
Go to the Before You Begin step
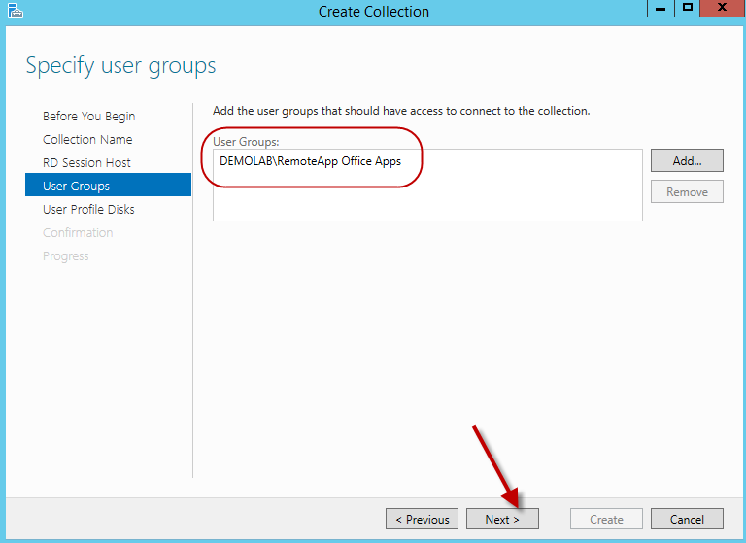pyautogui.click(x=88, y=117)
